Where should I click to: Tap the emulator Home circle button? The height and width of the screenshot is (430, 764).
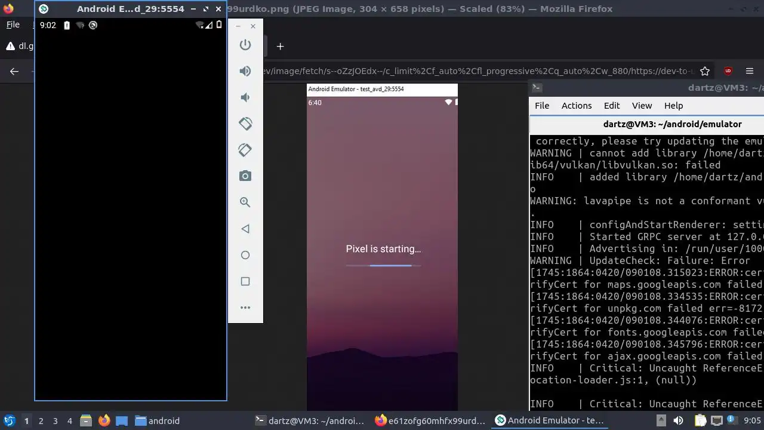[245, 255]
